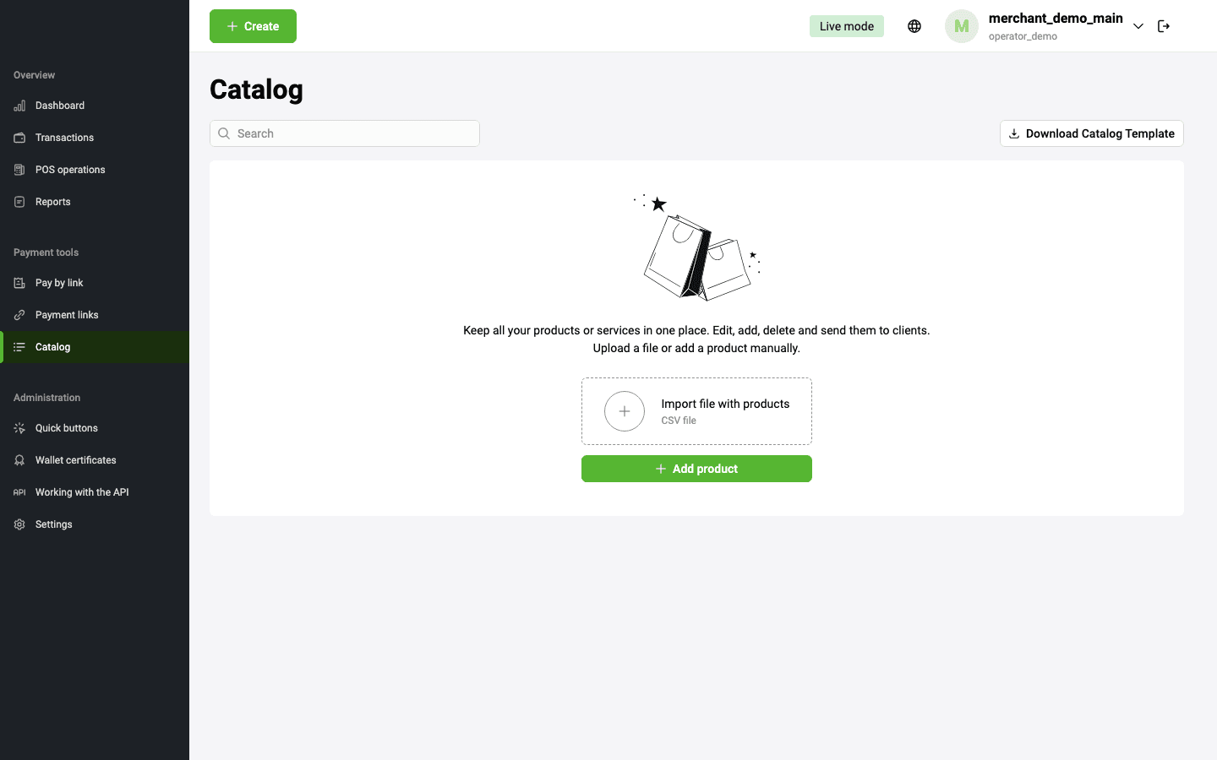Click the Quick buttons icon
Viewport: 1217px width, 760px height.
coord(19,428)
